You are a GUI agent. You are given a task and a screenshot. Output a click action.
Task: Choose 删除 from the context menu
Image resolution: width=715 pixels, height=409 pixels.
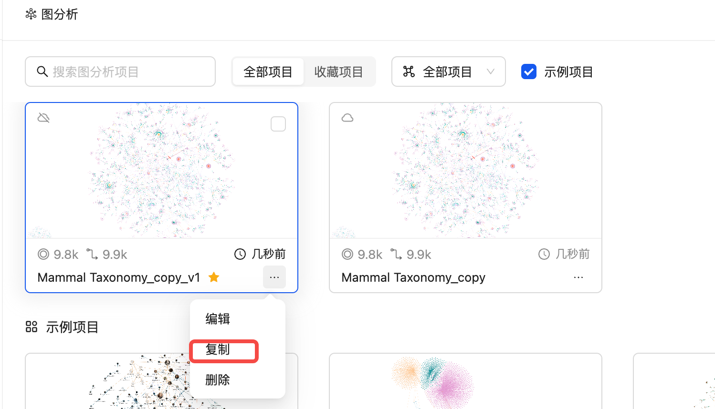(x=238, y=380)
